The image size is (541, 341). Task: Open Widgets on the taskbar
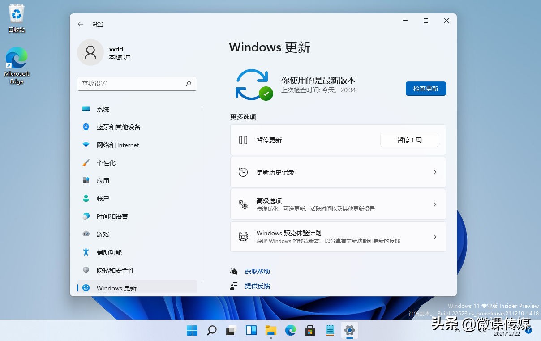[251, 331]
